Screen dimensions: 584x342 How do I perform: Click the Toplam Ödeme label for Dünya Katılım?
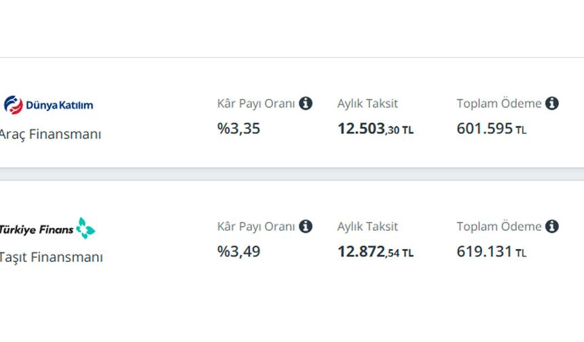pyautogui.click(x=499, y=103)
